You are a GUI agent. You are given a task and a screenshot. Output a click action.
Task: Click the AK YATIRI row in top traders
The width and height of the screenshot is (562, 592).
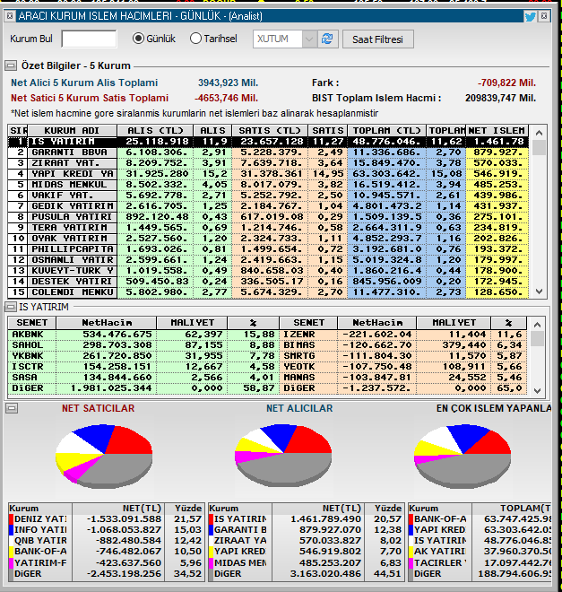pyautogui.click(x=480, y=552)
